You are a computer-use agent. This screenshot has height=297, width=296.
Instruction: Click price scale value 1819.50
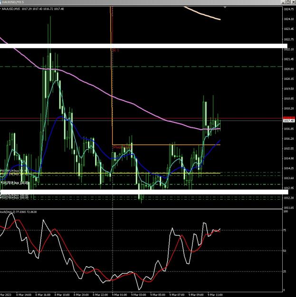[x=289, y=89]
